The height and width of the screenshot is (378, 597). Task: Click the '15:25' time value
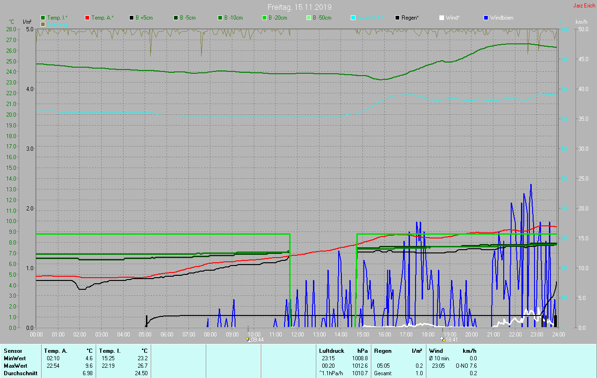click(108, 358)
